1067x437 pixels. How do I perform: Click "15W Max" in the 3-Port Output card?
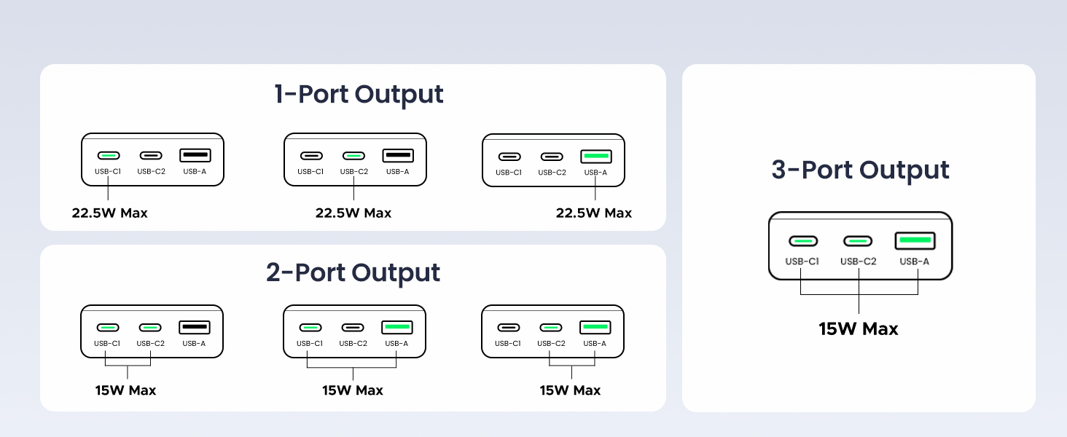pyautogui.click(x=859, y=328)
